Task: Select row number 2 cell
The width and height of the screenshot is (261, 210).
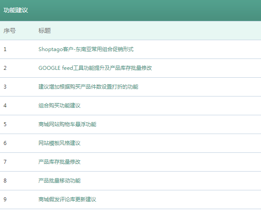Action: click(5, 68)
